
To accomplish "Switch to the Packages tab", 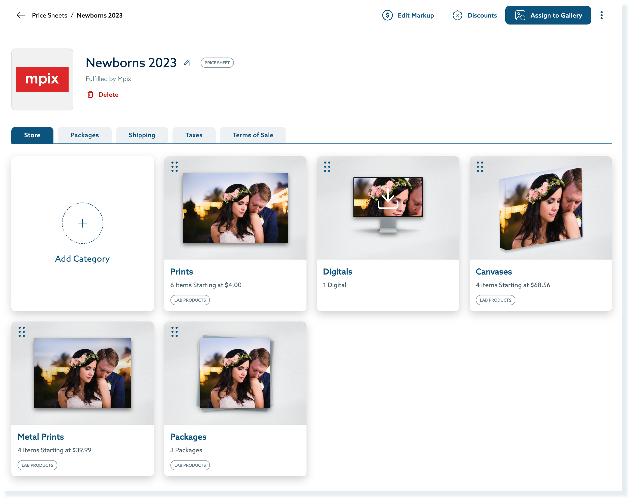I will tap(84, 135).
